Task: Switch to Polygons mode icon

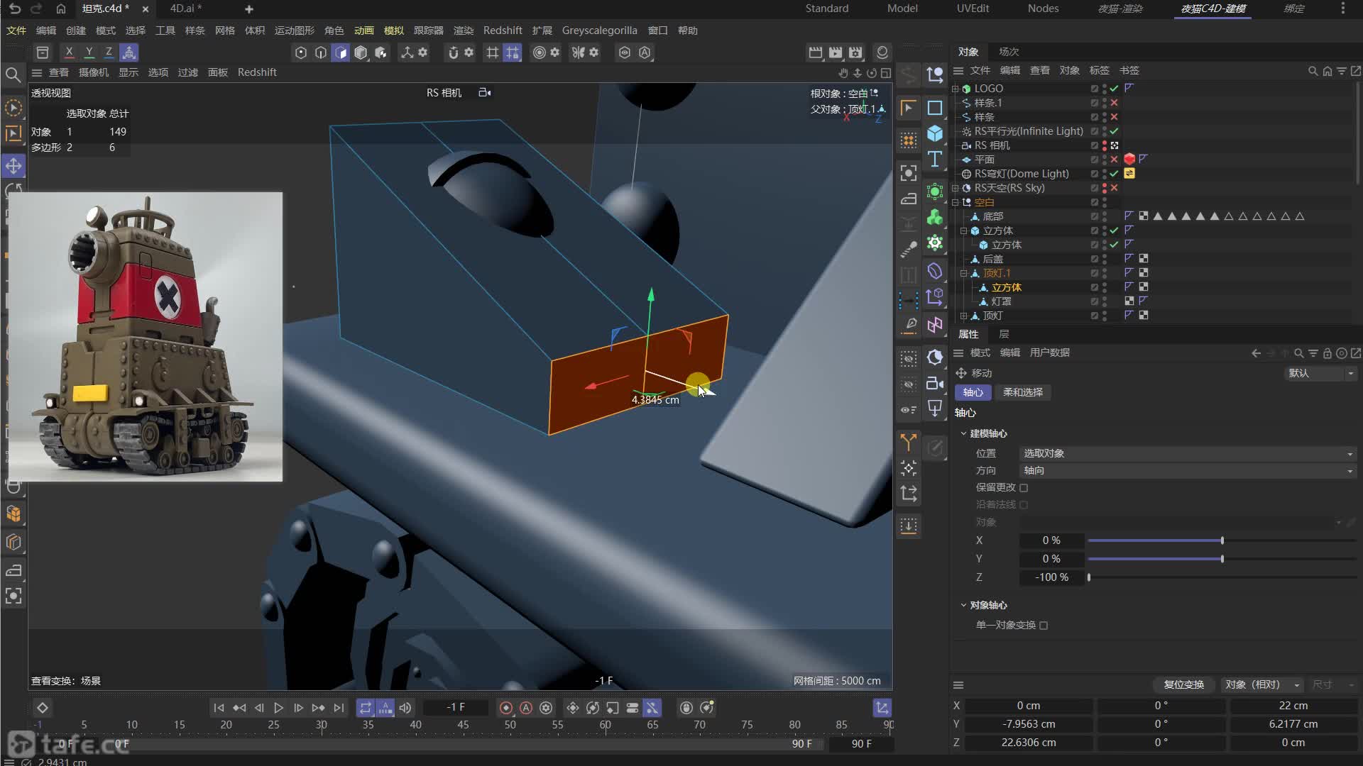Action: [341, 52]
